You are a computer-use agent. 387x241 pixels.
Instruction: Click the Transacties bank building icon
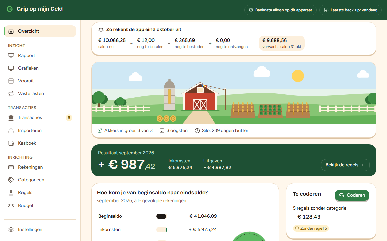[11, 118]
